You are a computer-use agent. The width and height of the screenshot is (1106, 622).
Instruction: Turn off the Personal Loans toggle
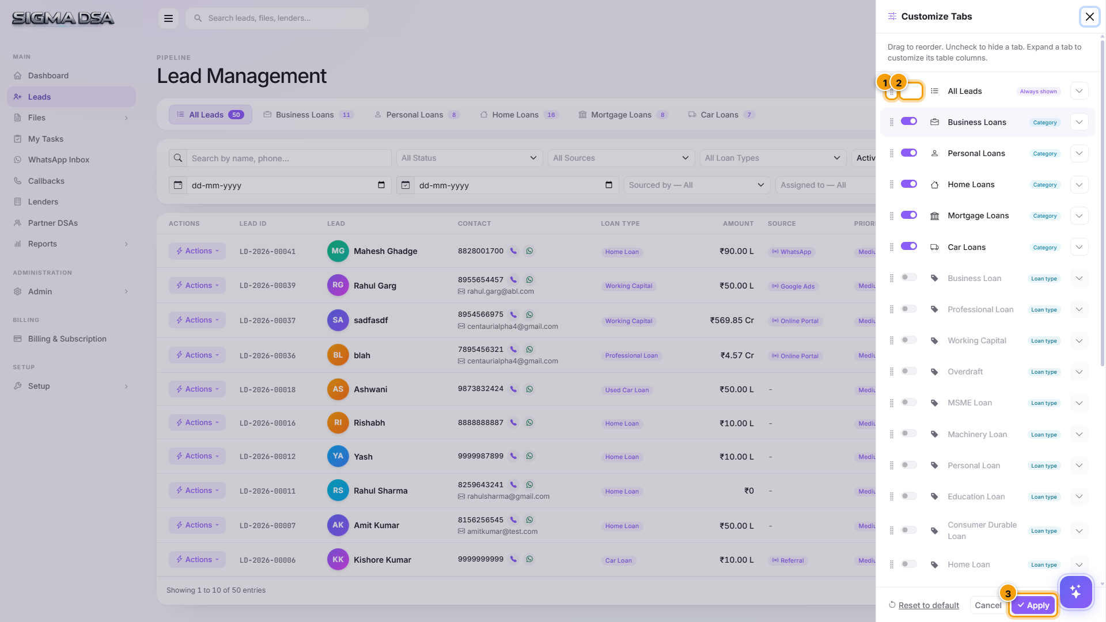point(909,153)
